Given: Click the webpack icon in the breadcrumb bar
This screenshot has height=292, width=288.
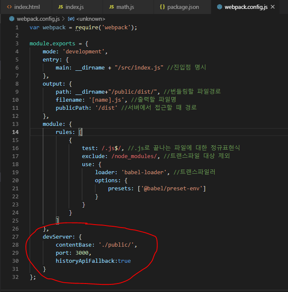Looking at the screenshot, I should pos(11,19).
